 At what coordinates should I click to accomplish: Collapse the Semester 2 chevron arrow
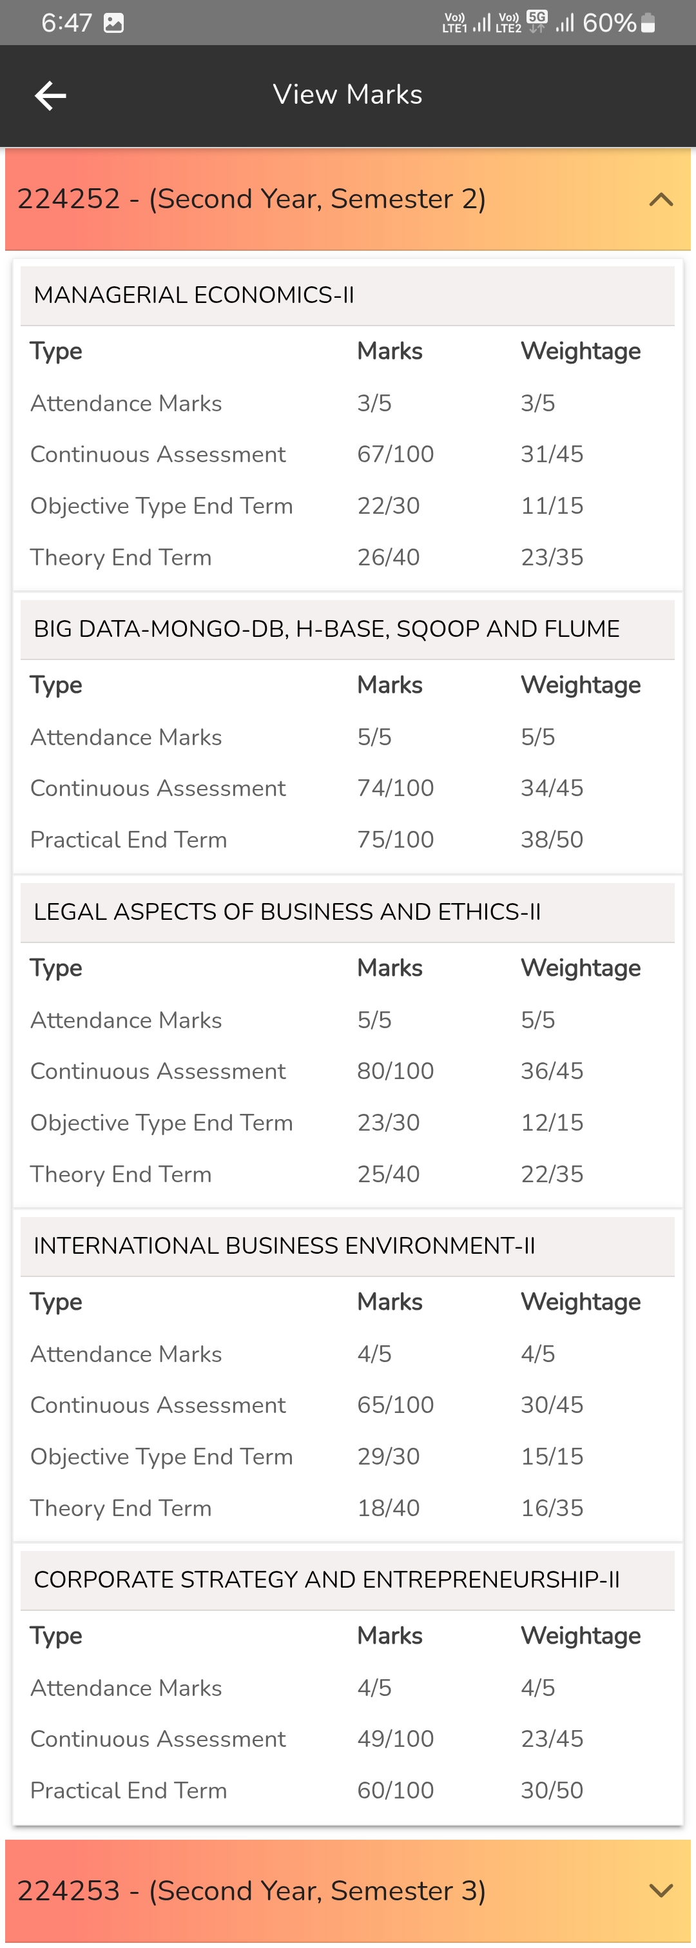pos(661,200)
